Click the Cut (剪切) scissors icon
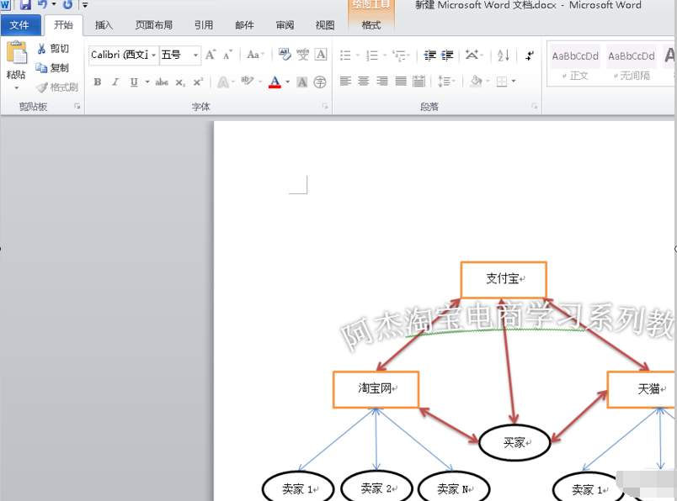Screen dimensions: 677x501 [x=42, y=49]
